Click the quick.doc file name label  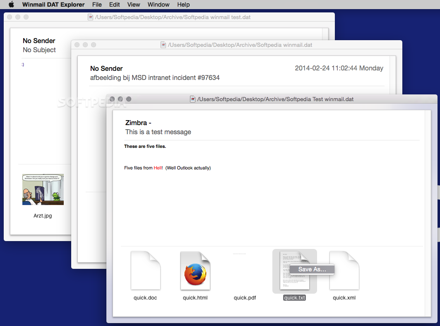[x=145, y=298]
